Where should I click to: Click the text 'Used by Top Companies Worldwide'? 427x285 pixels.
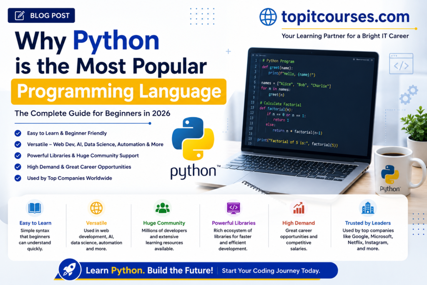(x=70, y=178)
